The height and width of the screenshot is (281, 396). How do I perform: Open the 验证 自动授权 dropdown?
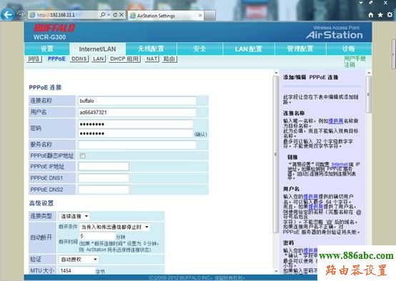click(79, 260)
